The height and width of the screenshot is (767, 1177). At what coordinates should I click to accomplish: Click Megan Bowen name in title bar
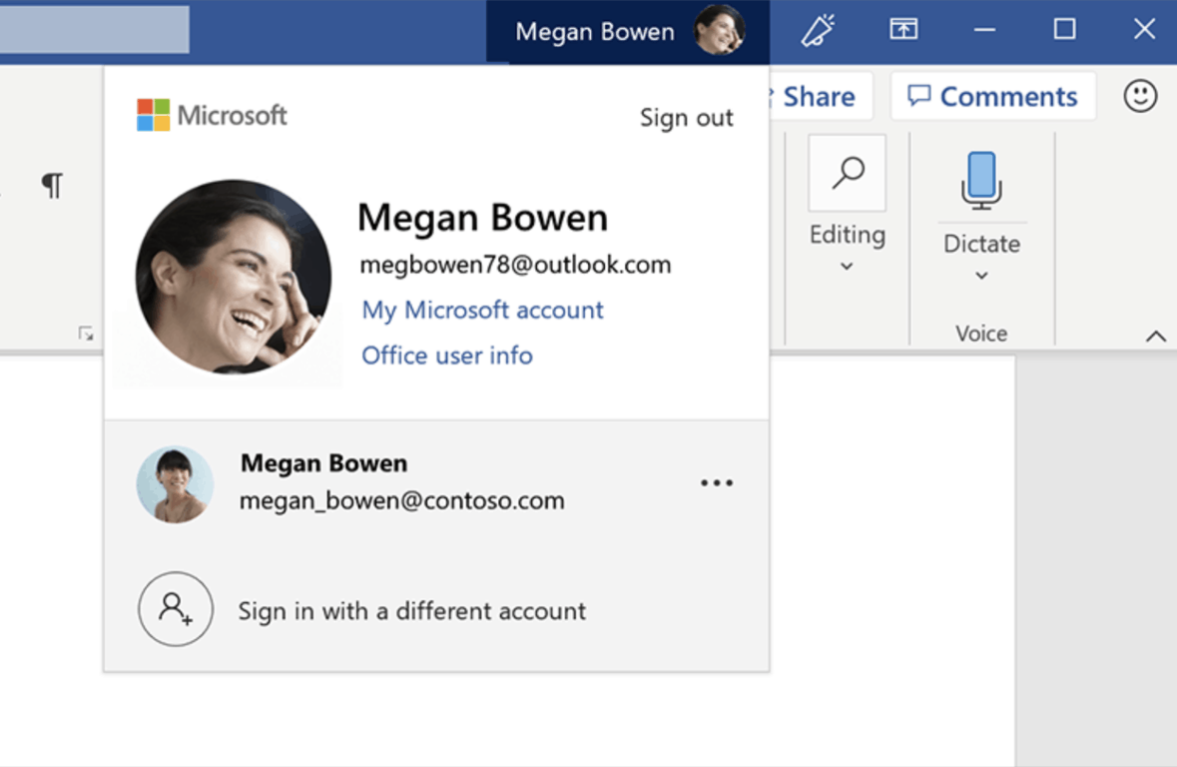tap(594, 32)
